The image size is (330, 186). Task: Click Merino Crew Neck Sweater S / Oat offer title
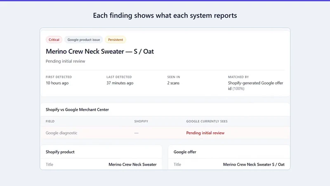(254, 165)
